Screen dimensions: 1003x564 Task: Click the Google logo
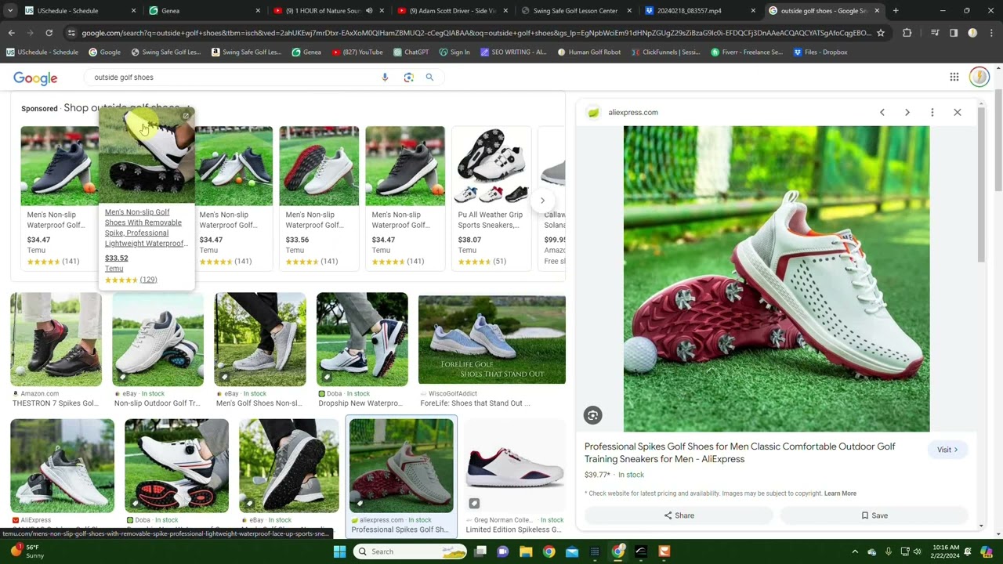point(35,78)
